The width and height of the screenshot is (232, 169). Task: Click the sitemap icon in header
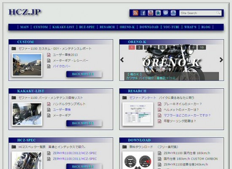(173, 13)
